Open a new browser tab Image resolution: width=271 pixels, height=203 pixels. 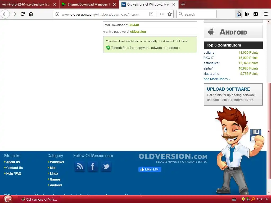click(x=183, y=4)
